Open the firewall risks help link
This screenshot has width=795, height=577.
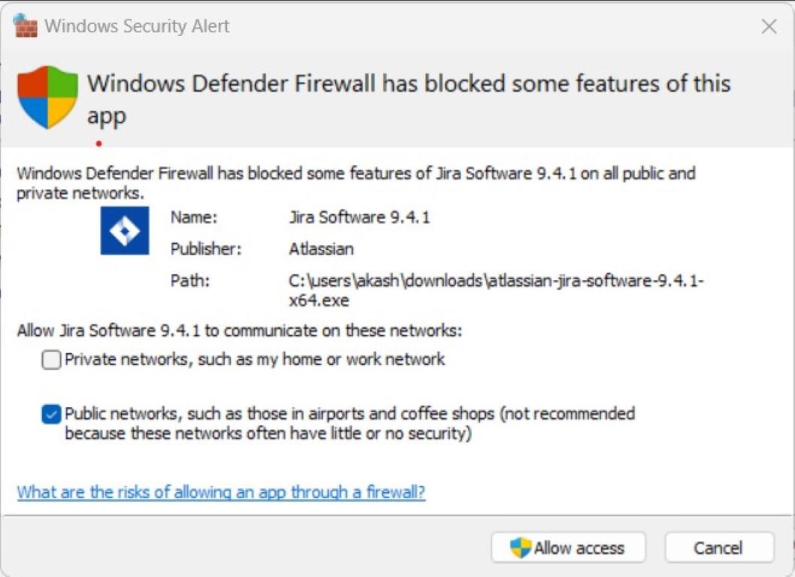(221, 493)
